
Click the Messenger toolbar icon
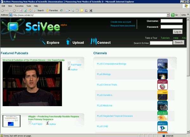[x=91, y=10]
